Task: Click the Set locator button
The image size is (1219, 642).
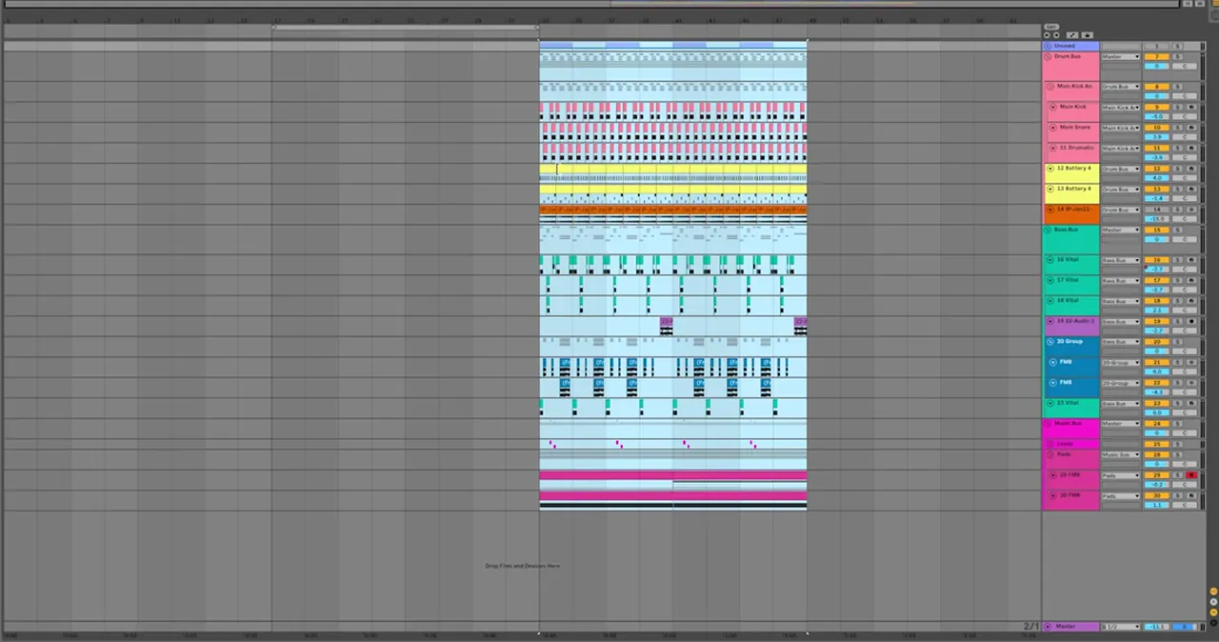Action: pos(1051,27)
